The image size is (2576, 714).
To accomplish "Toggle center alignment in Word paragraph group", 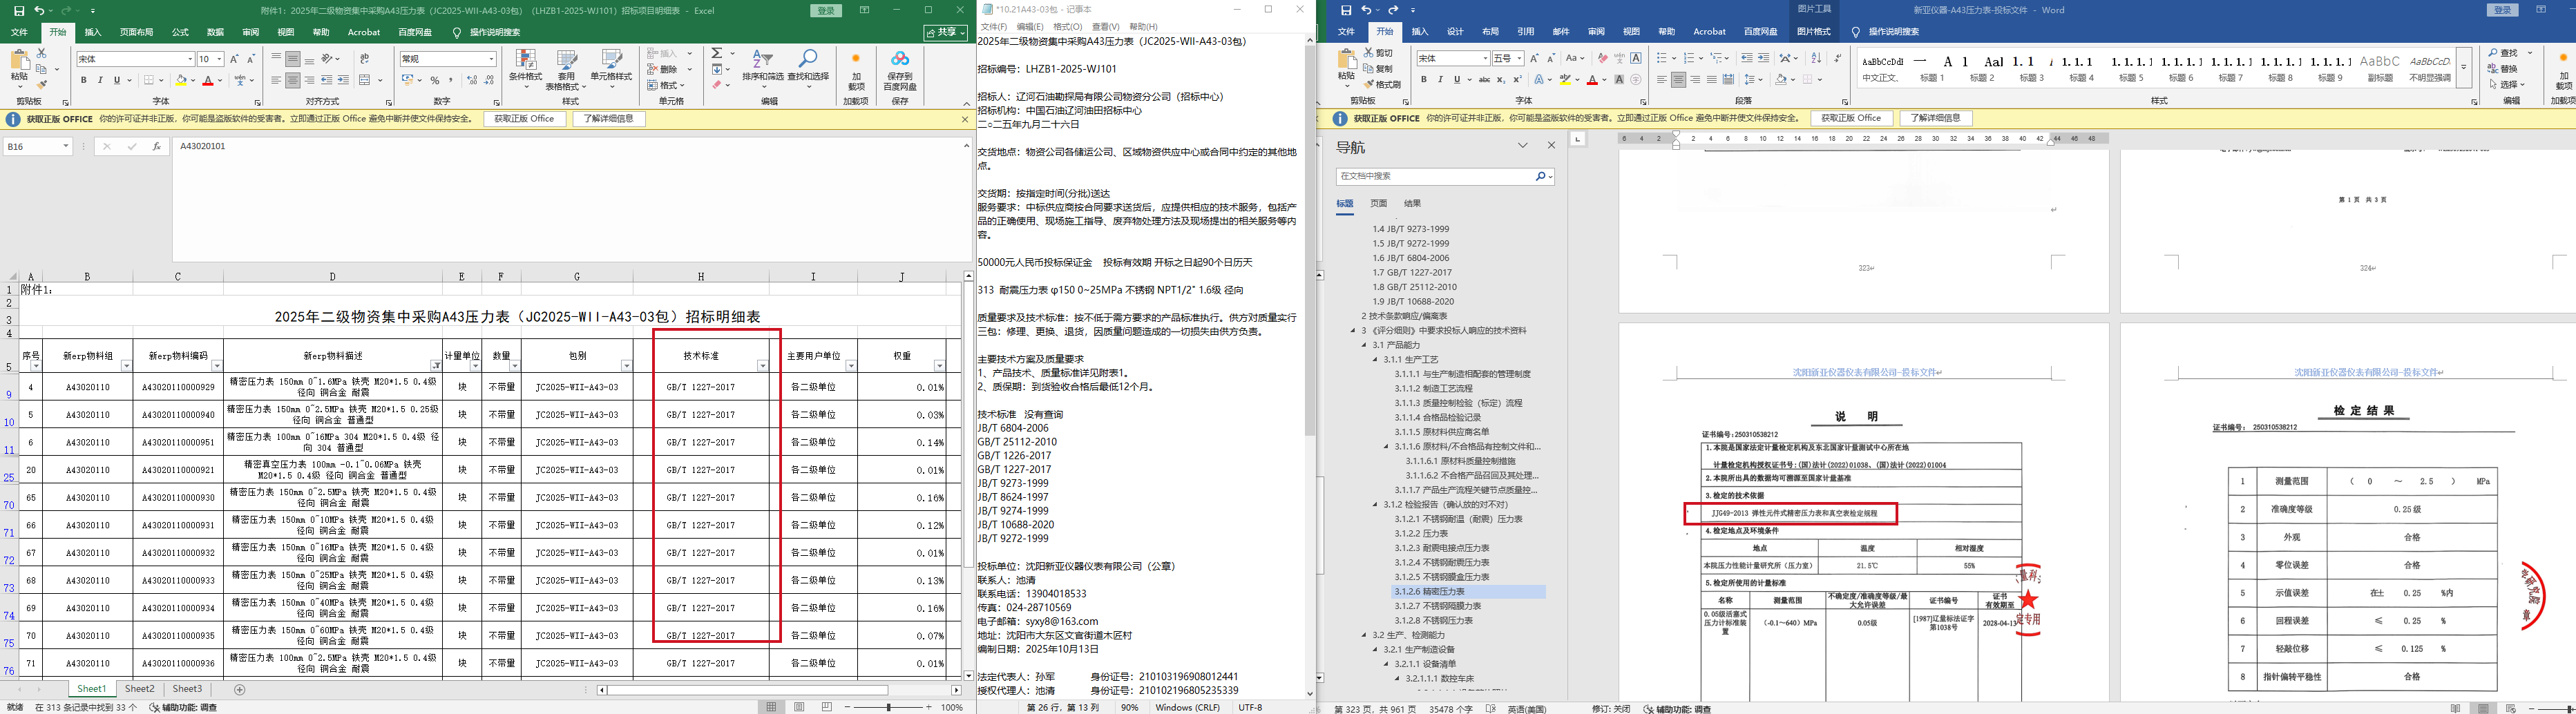I will (x=1678, y=80).
